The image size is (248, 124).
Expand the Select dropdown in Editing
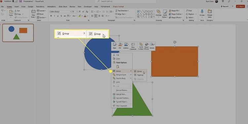190,18
